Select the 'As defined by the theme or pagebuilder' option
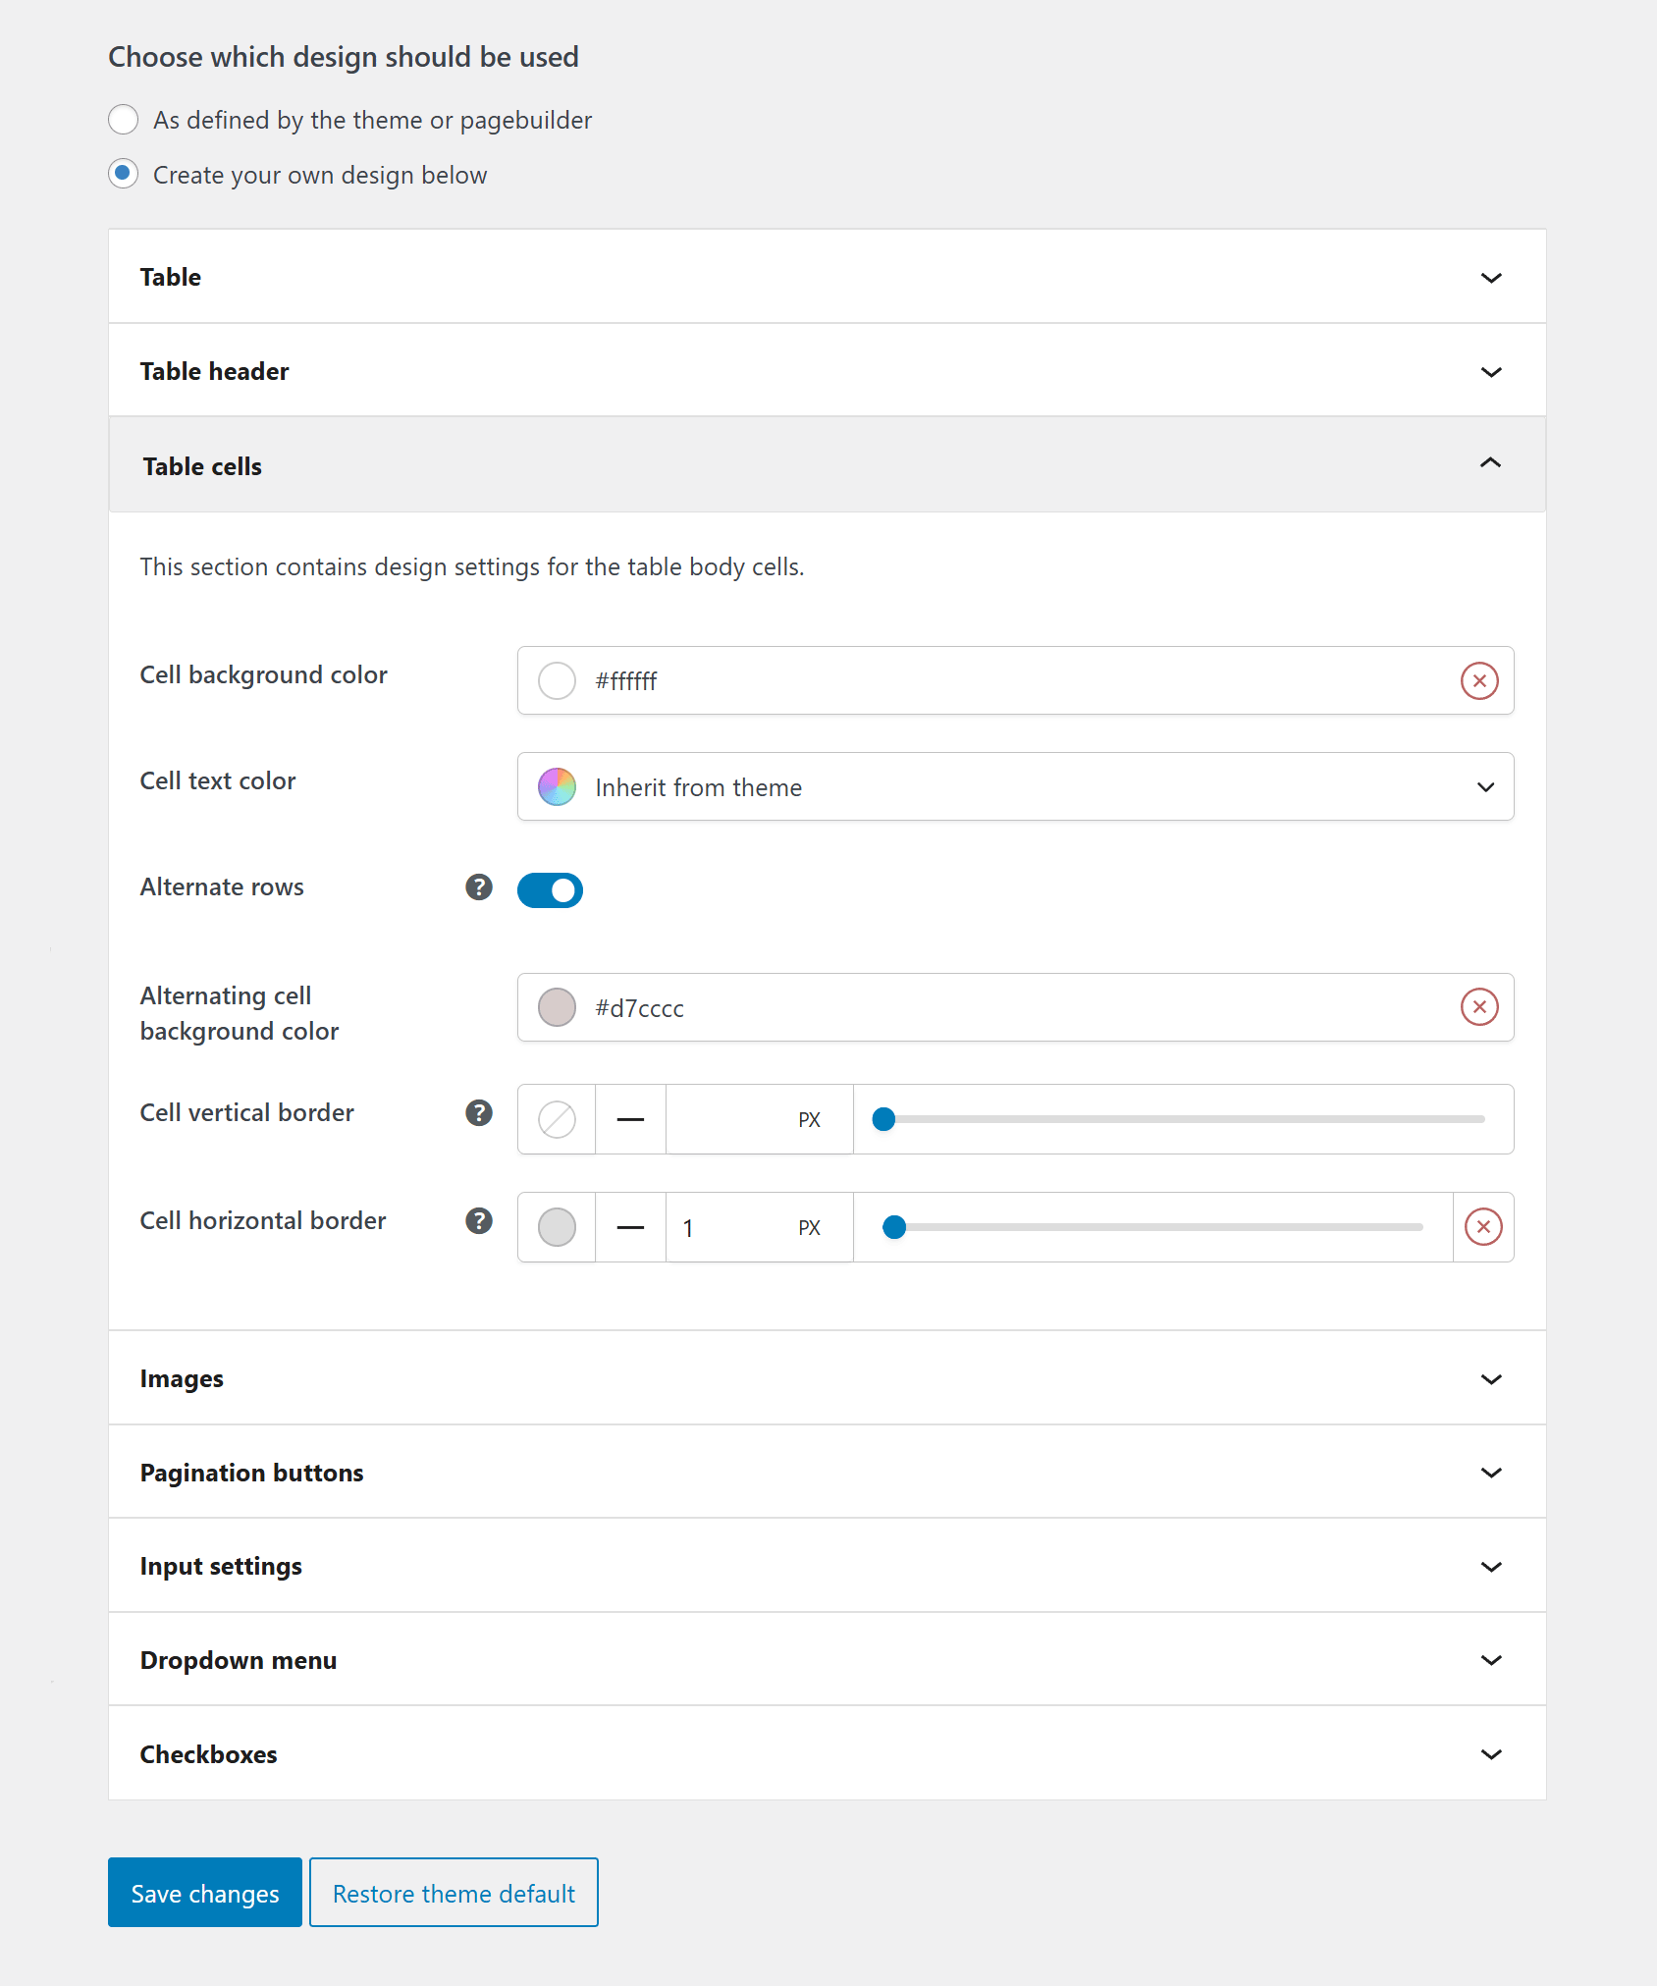Screen dimensions: 1657x1986 (x=123, y=120)
